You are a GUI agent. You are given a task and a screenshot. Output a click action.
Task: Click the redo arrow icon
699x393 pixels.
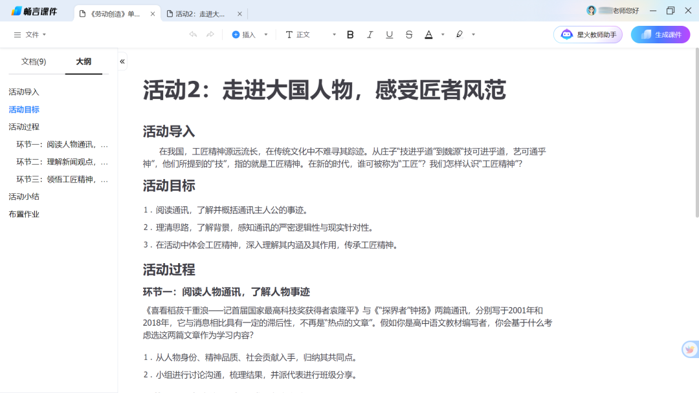[209, 36]
